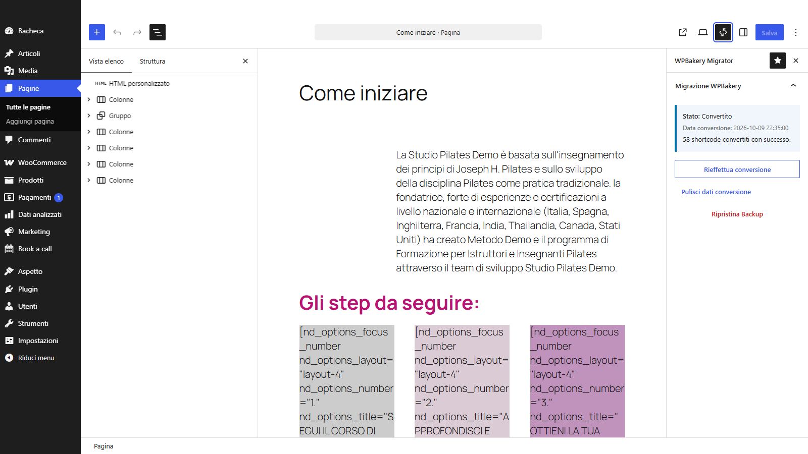808x454 pixels.
Task: Select the Gruppo row in list view
Action: pyautogui.click(x=169, y=116)
